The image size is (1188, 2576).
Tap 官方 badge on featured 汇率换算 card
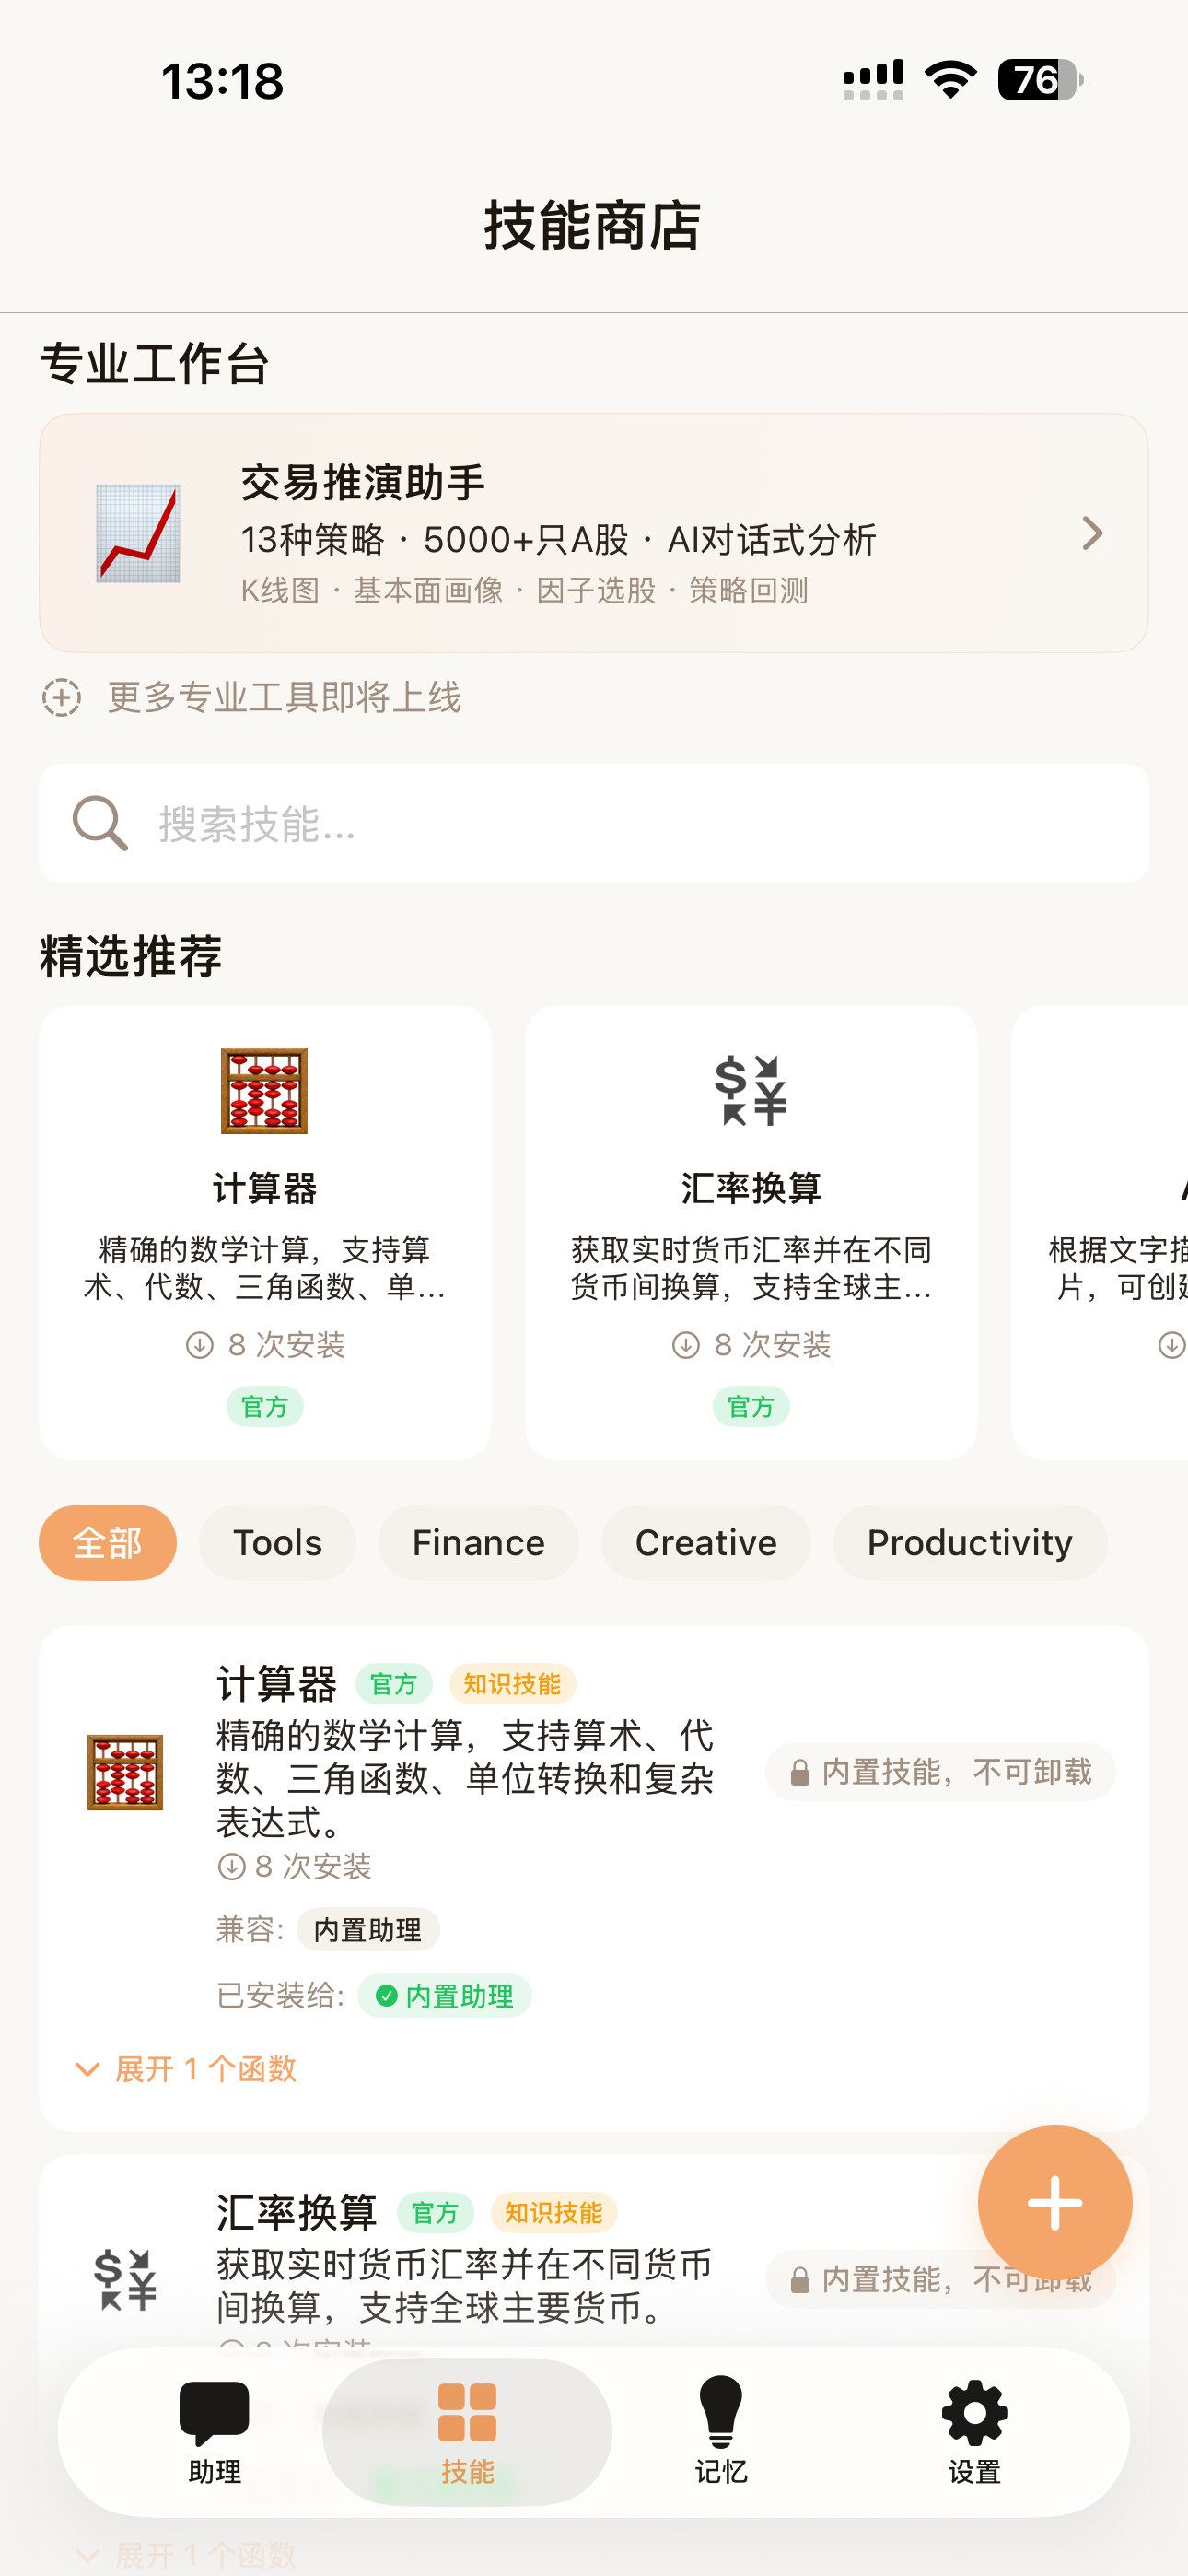(751, 1407)
